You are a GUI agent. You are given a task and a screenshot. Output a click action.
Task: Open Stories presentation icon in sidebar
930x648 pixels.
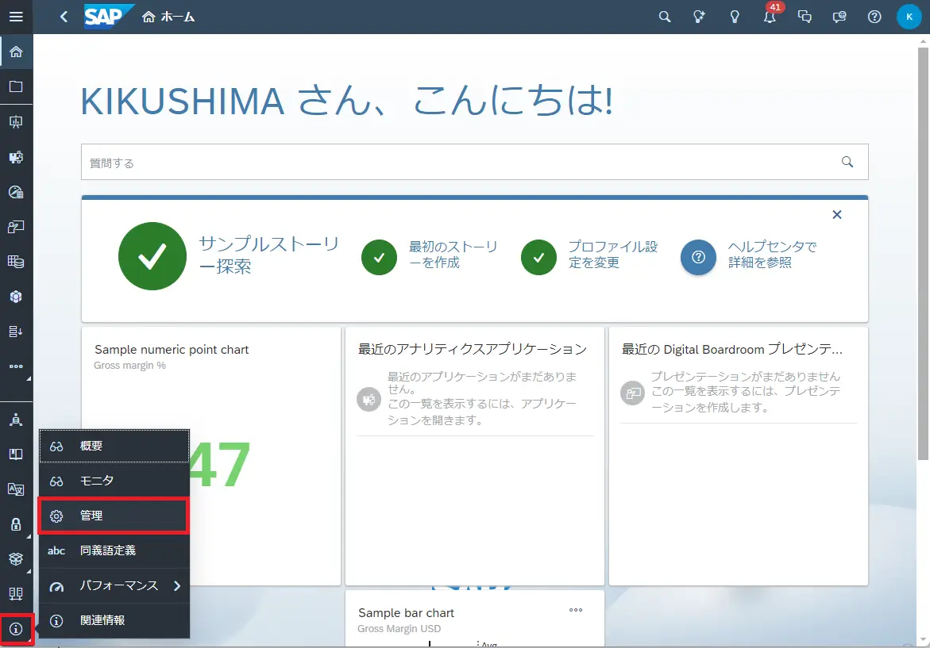16,122
